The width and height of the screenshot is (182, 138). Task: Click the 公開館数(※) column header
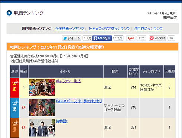pyautogui.click(x=133, y=72)
